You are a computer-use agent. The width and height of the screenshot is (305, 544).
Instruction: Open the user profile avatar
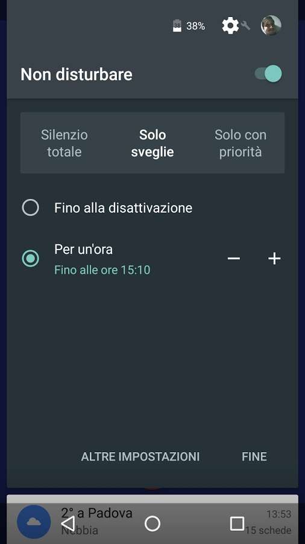pos(271,25)
